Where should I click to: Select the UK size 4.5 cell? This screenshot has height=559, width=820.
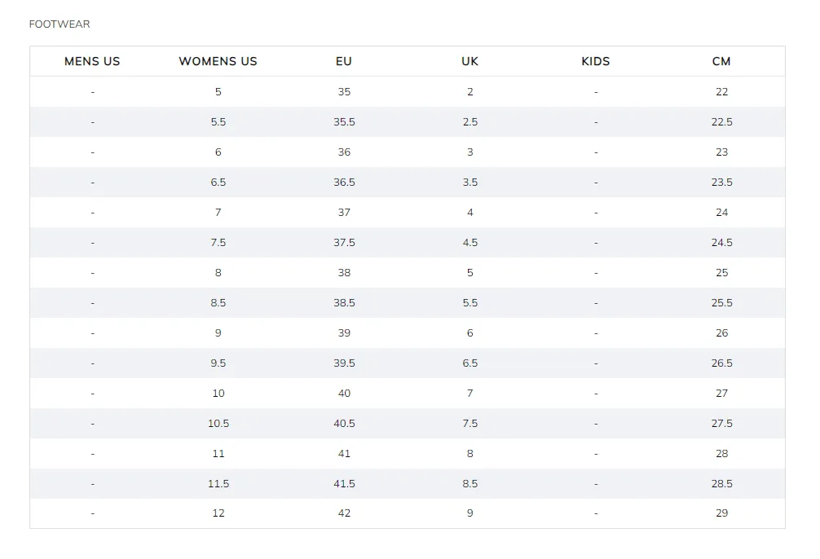tap(470, 243)
